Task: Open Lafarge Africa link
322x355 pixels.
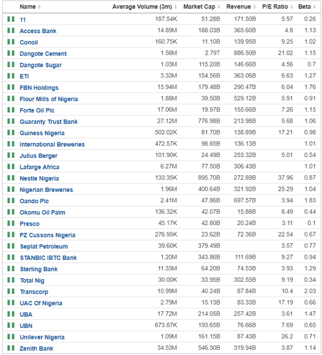Action: [x=40, y=167]
